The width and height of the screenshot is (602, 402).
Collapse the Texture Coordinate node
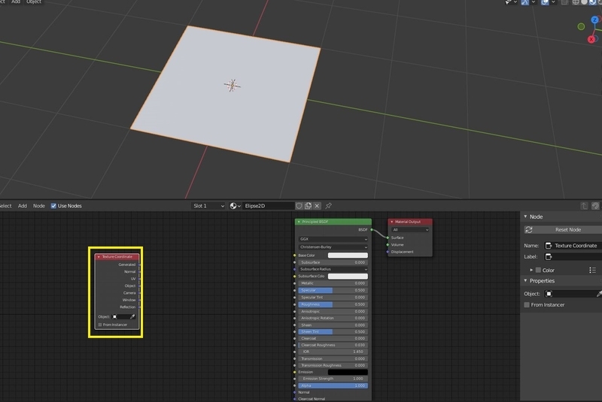click(x=99, y=257)
